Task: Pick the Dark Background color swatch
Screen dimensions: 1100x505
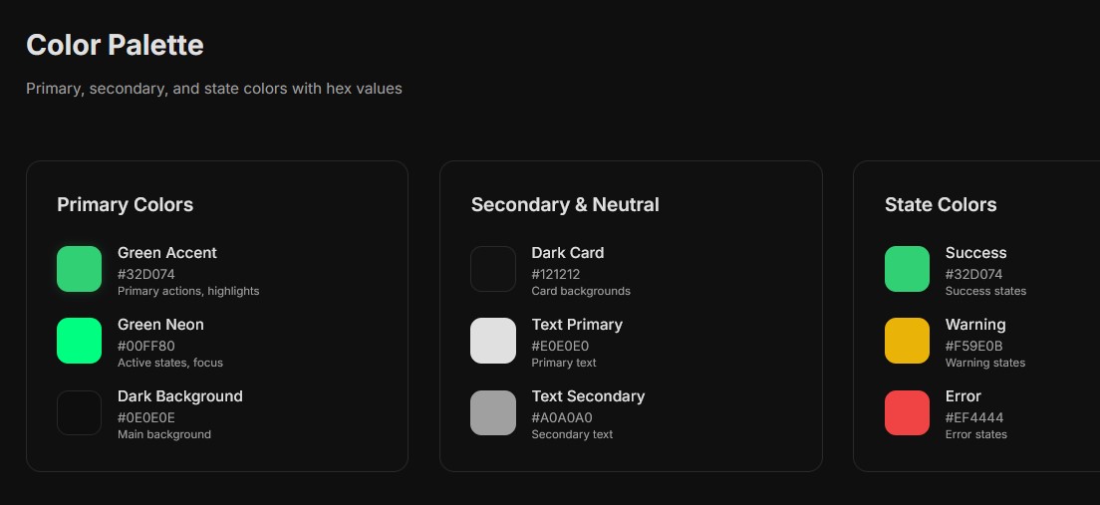Action: pos(80,412)
